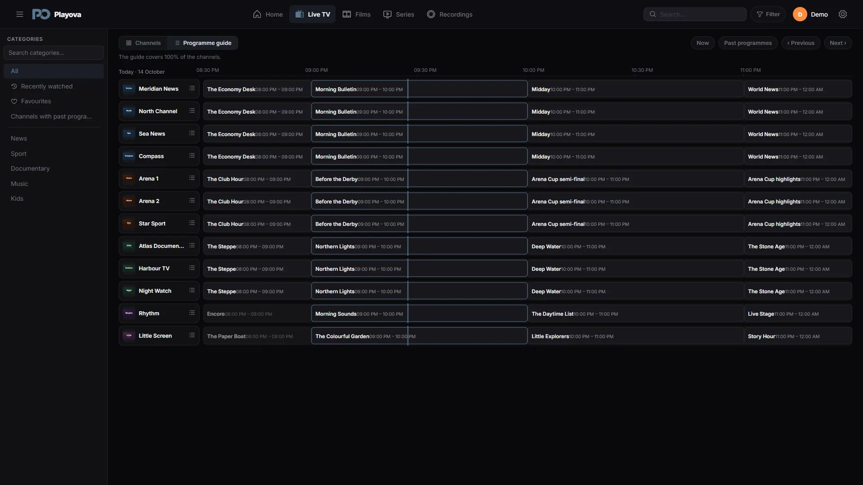Open The Colourful Garden on Little Screen
Viewport: 863px width, 485px height.
coord(419,336)
